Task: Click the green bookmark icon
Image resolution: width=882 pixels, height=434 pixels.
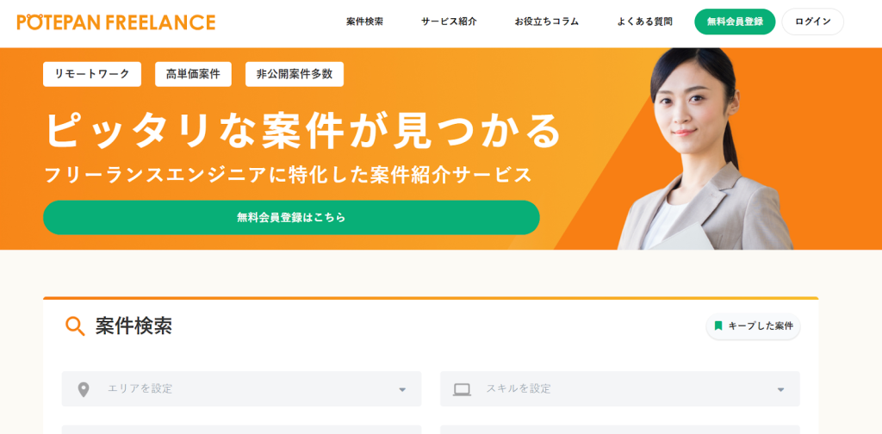Action: tap(717, 326)
